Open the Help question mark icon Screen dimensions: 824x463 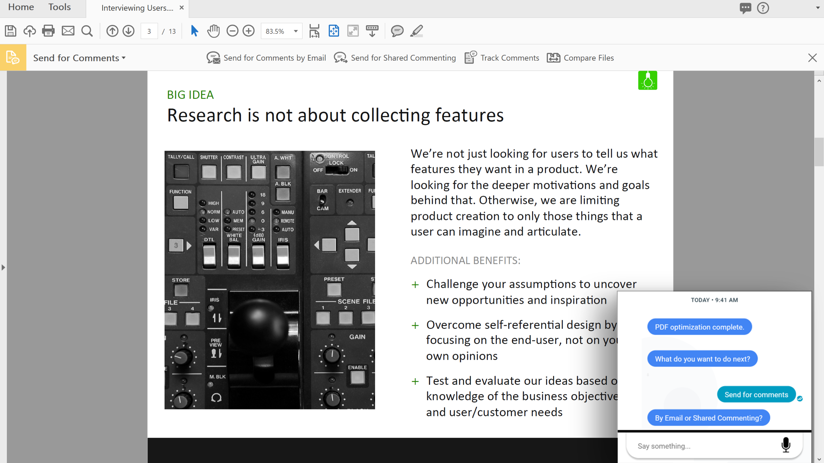point(763,8)
